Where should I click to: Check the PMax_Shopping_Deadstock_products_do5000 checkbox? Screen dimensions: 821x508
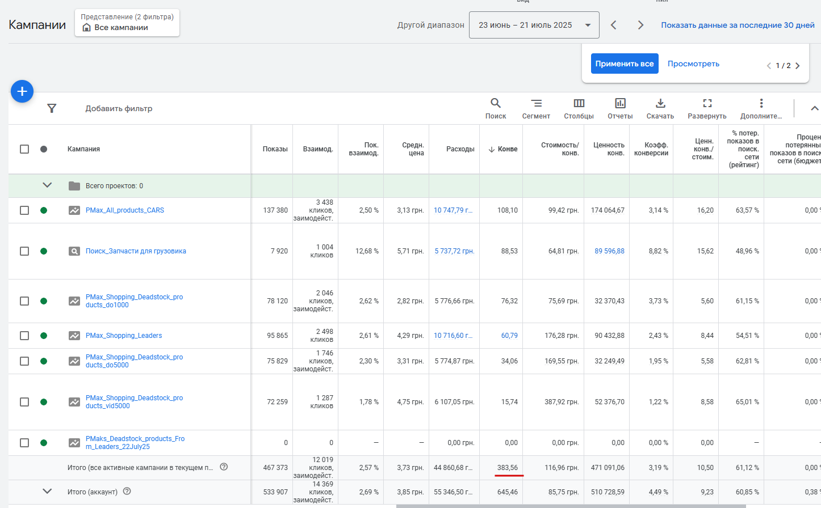24,361
